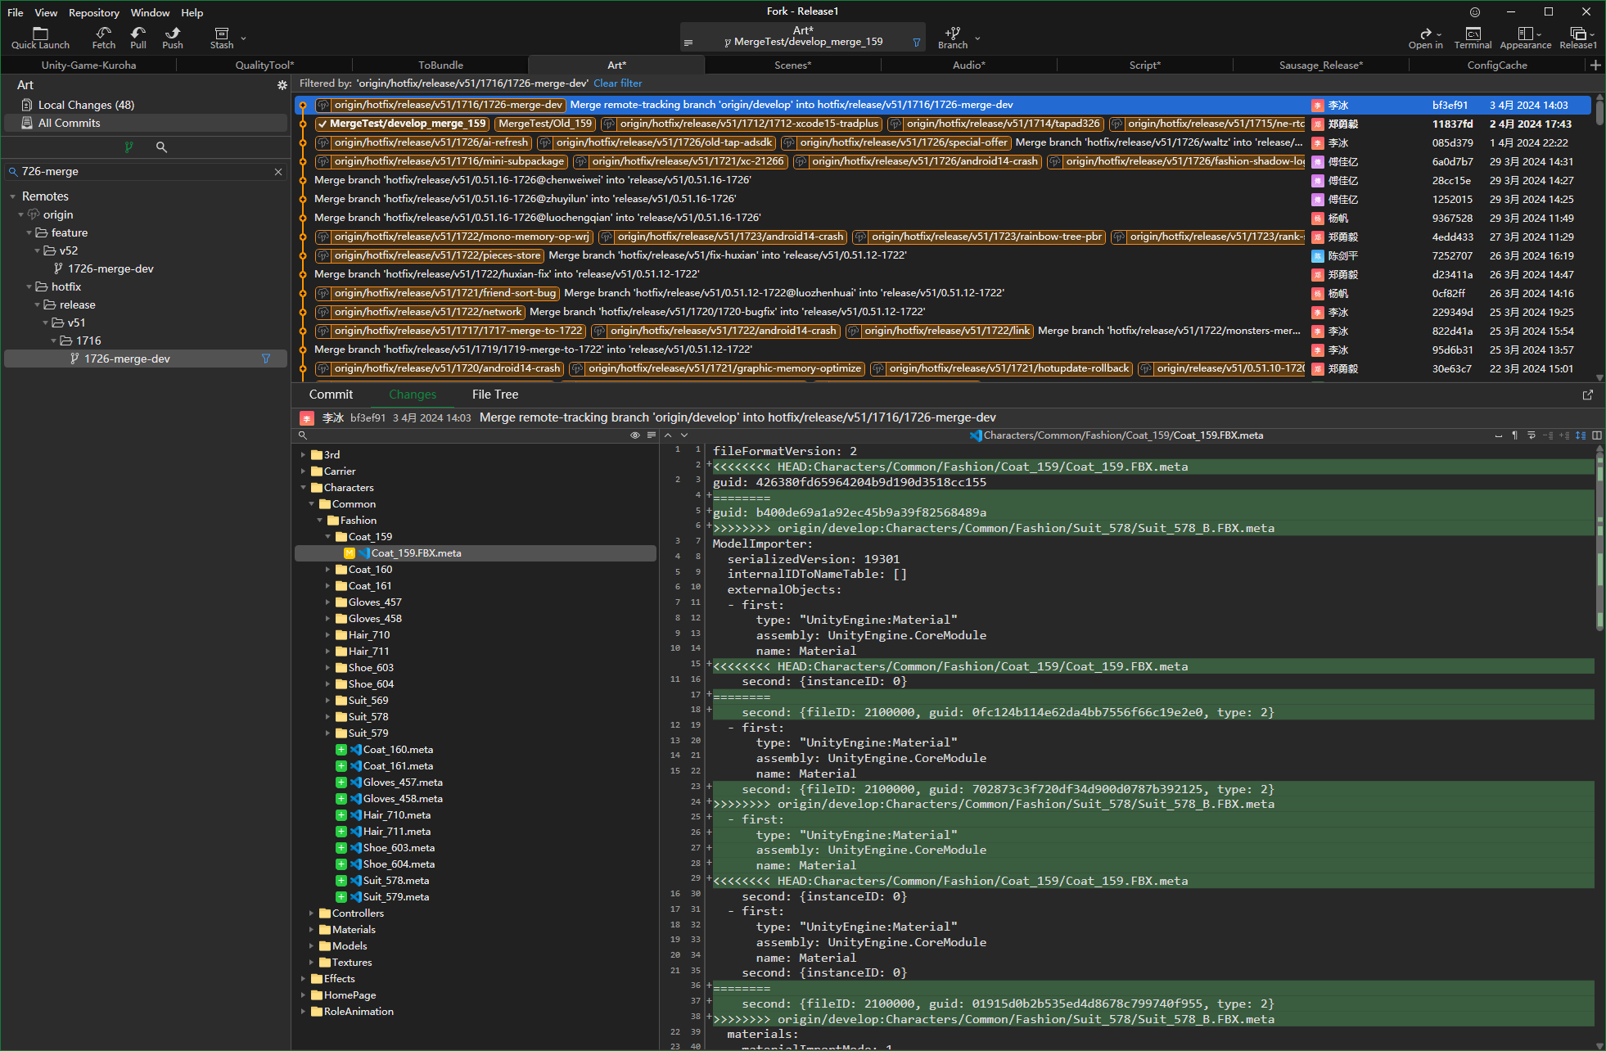This screenshot has width=1606, height=1051.
Task: Click the Quick Launch folder icon
Action: pos(40,34)
